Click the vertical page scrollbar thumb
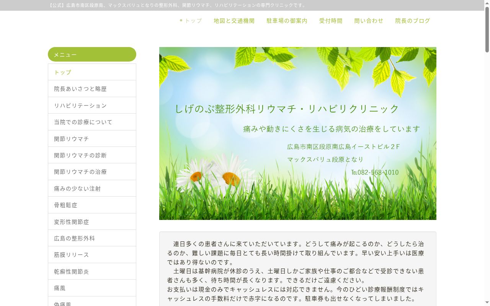490x306 pixels. [487, 29]
